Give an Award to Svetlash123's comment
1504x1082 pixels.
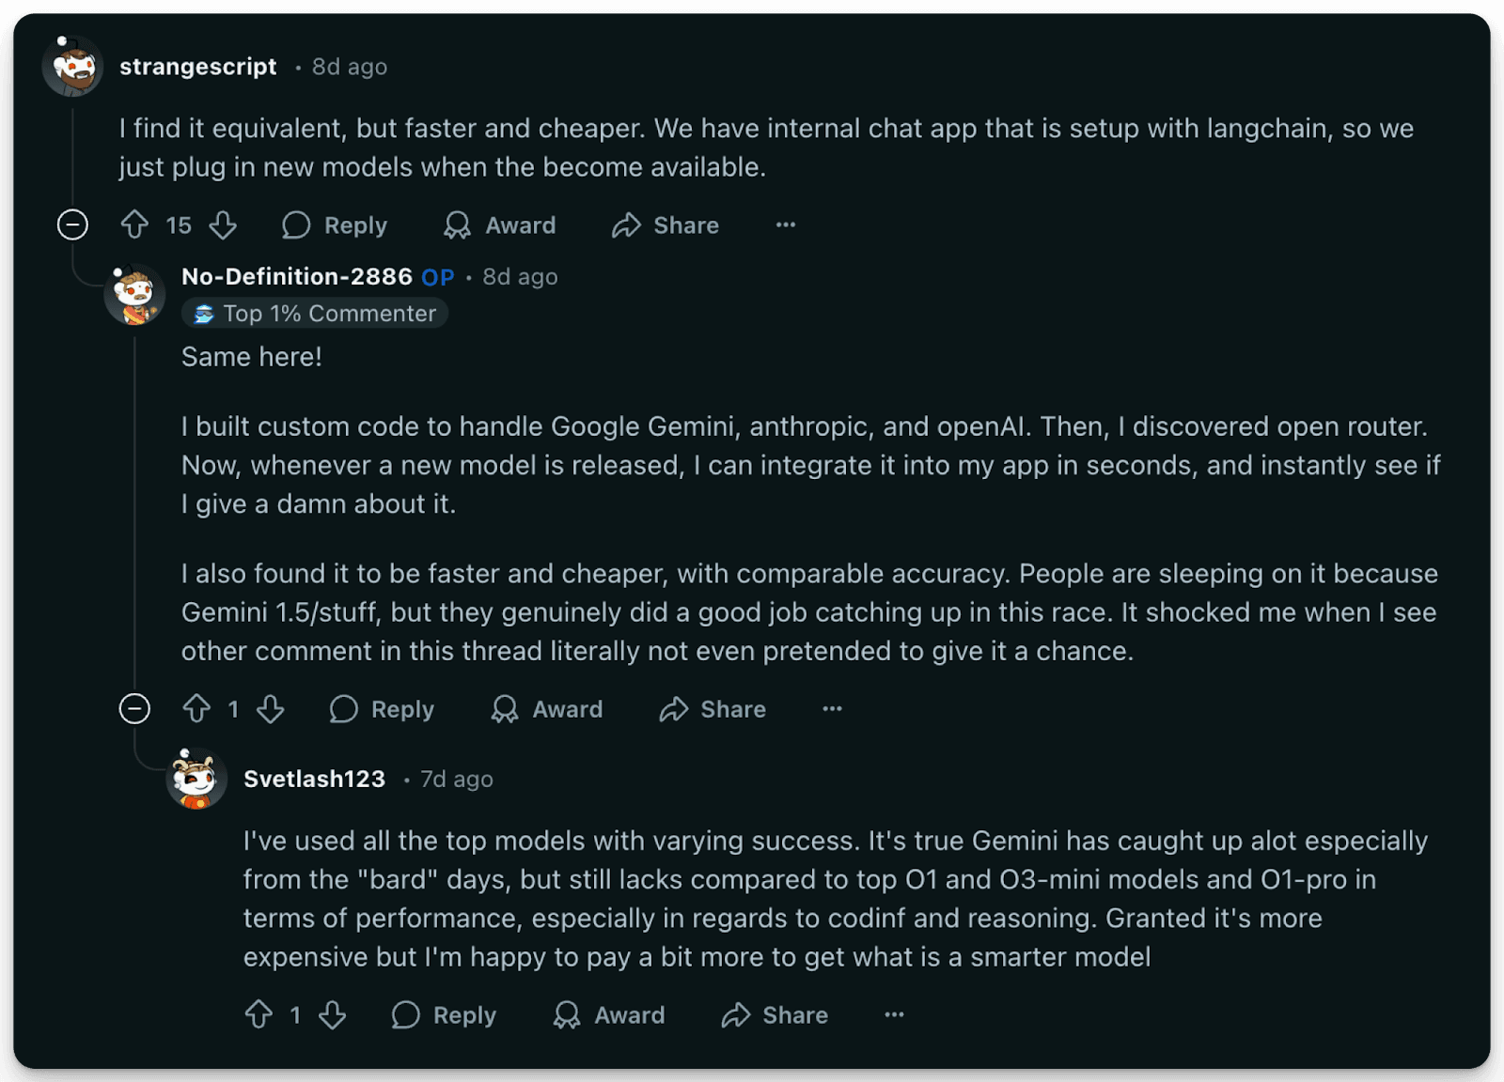609,1015
